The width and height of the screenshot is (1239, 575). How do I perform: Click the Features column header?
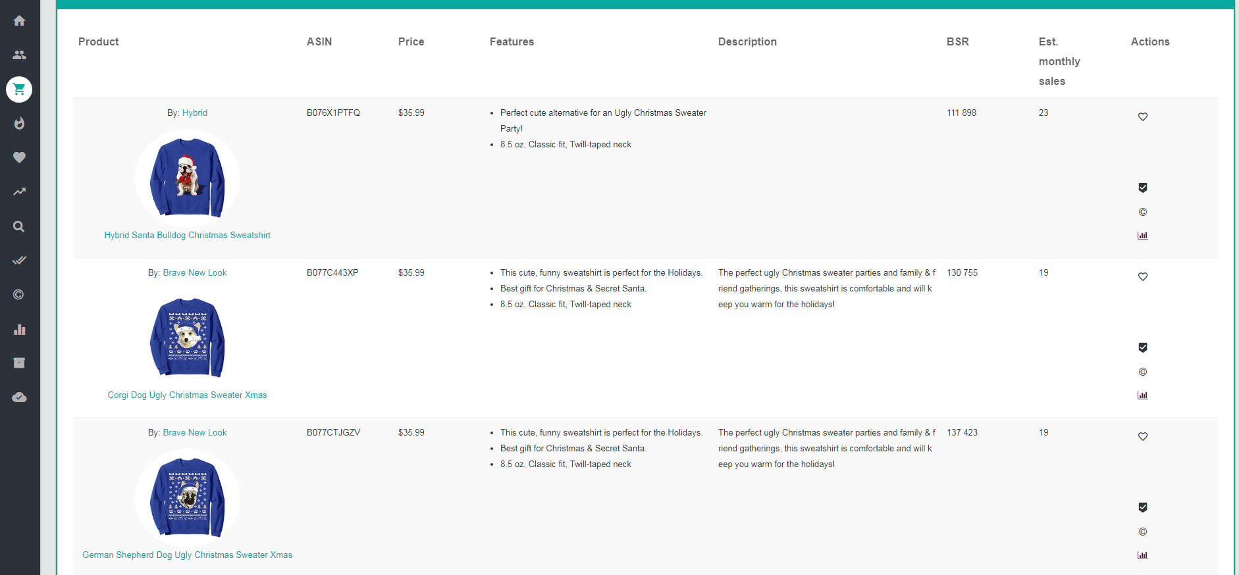coord(512,41)
